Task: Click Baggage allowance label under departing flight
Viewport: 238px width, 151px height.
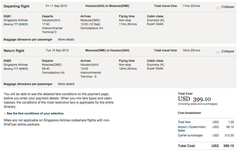Action: (x=28, y=40)
